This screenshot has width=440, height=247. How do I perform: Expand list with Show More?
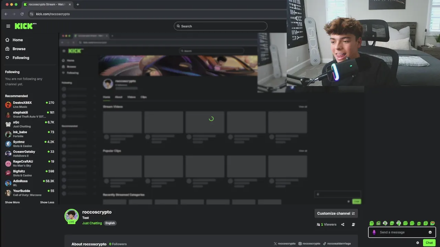pos(12,202)
